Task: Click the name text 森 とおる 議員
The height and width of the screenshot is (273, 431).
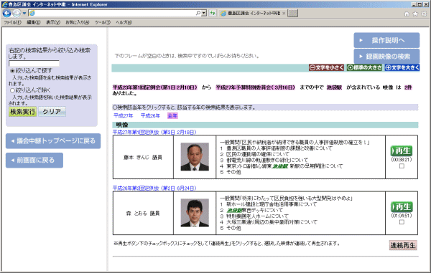Action: (x=143, y=214)
